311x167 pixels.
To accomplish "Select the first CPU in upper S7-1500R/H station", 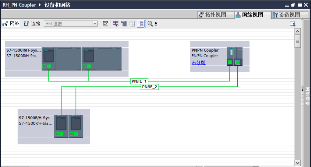I will click(49, 59).
